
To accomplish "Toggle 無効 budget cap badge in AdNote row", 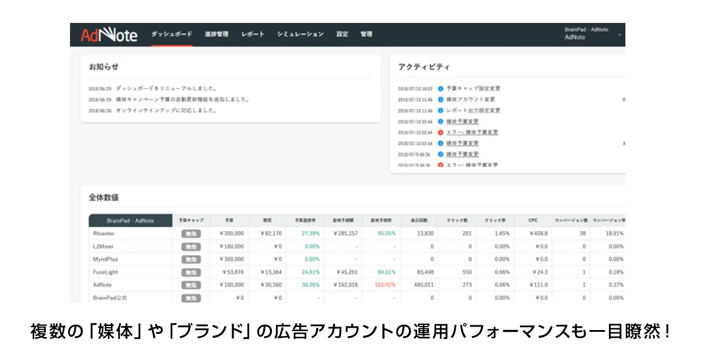I will click(191, 285).
